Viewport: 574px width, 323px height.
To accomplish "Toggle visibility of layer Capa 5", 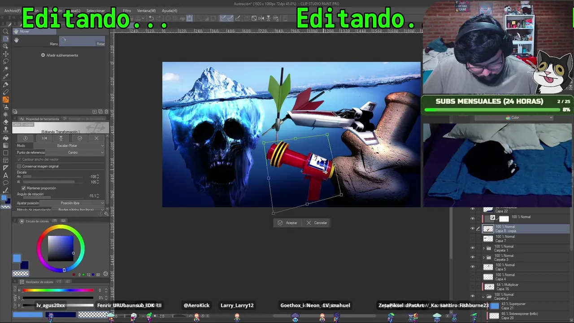I will [x=472, y=267].
